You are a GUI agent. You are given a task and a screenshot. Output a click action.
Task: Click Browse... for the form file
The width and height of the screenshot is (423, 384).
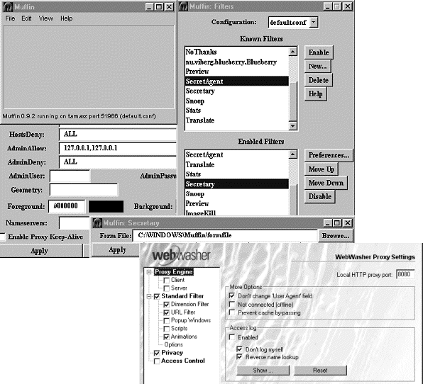coord(336,236)
